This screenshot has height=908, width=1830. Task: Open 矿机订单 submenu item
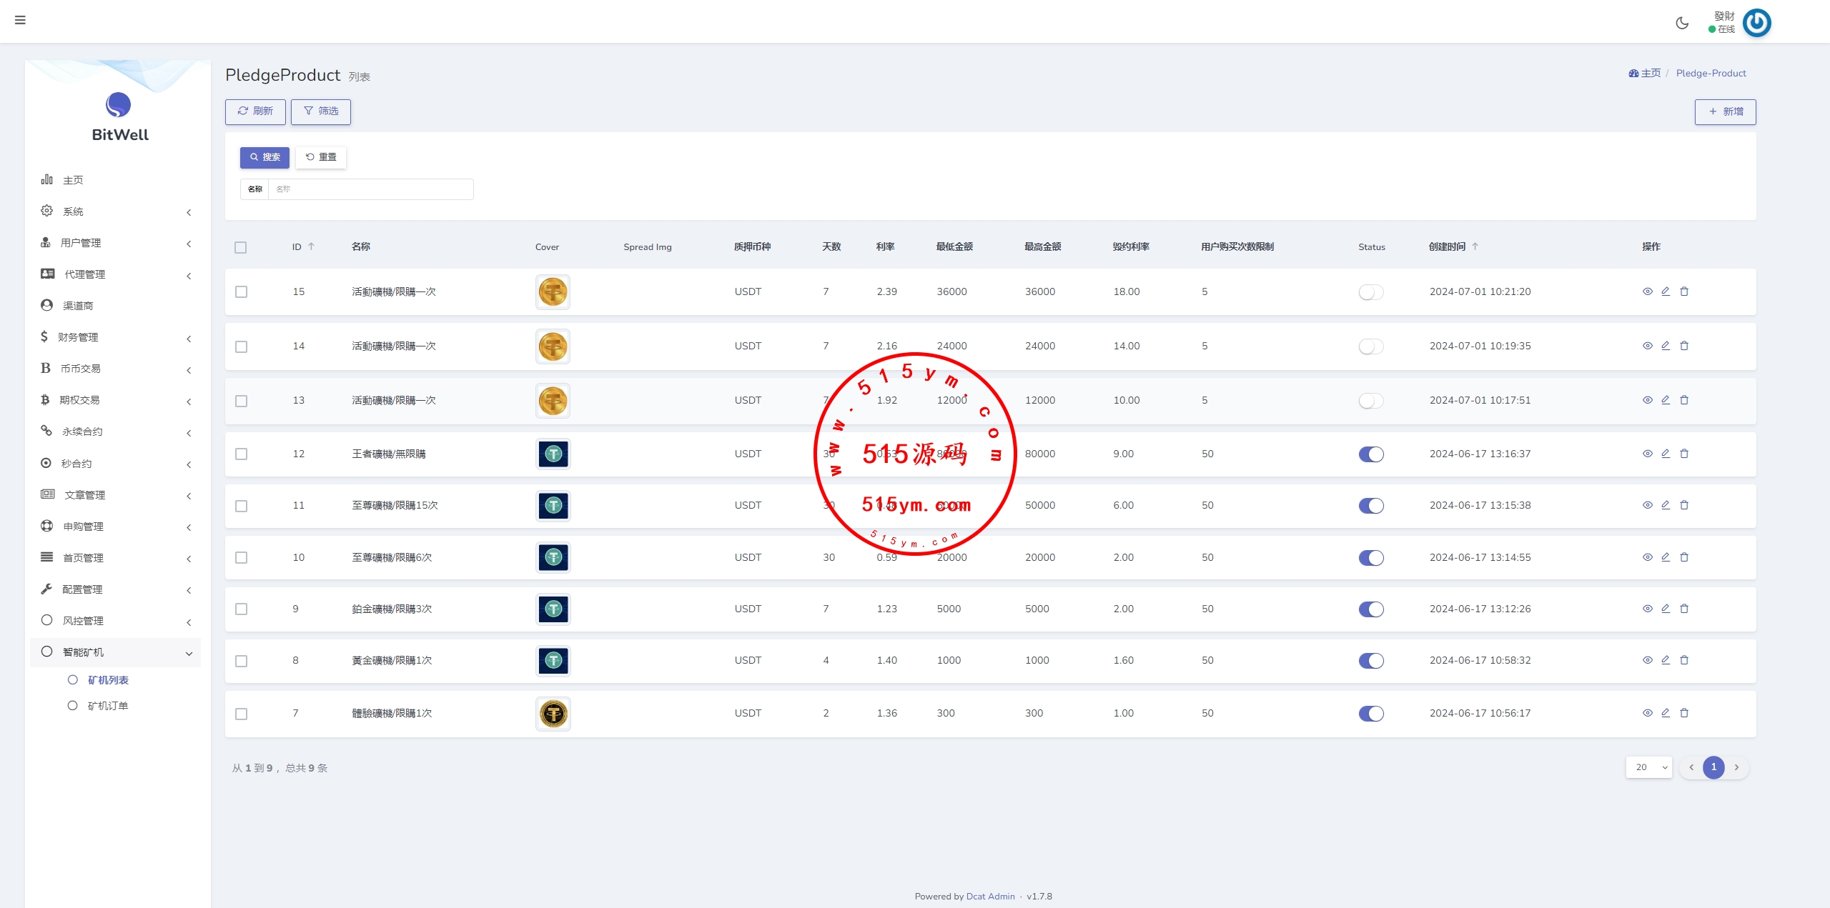[x=107, y=706]
